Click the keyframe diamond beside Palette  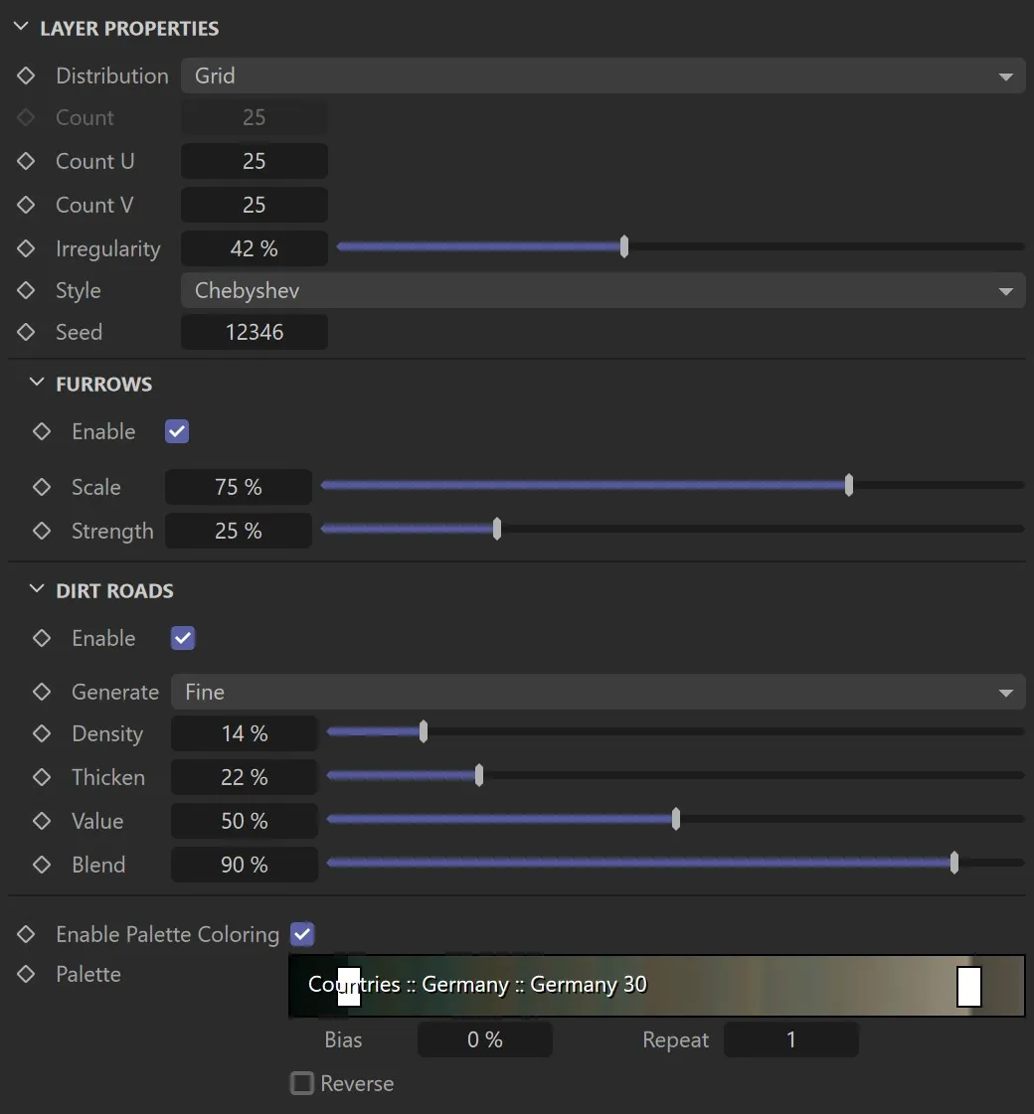click(25, 974)
